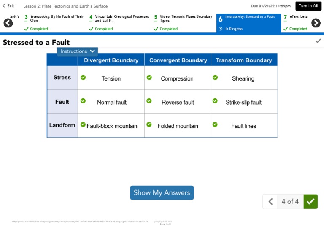324x230 pixels.
Task: Click the green check submit button
Action: coord(310,202)
